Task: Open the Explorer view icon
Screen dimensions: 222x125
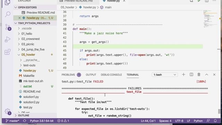Action: pyautogui.click(x=8, y=2)
